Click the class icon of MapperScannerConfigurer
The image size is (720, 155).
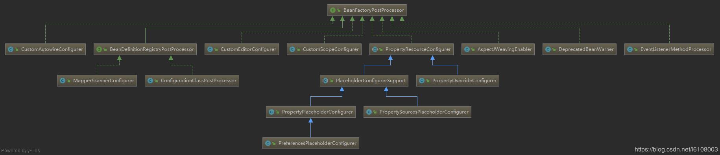click(x=63, y=81)
